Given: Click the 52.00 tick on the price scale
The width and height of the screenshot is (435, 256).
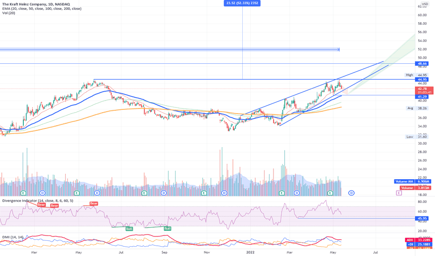Looking at the screenshot, I should point(422,49).
